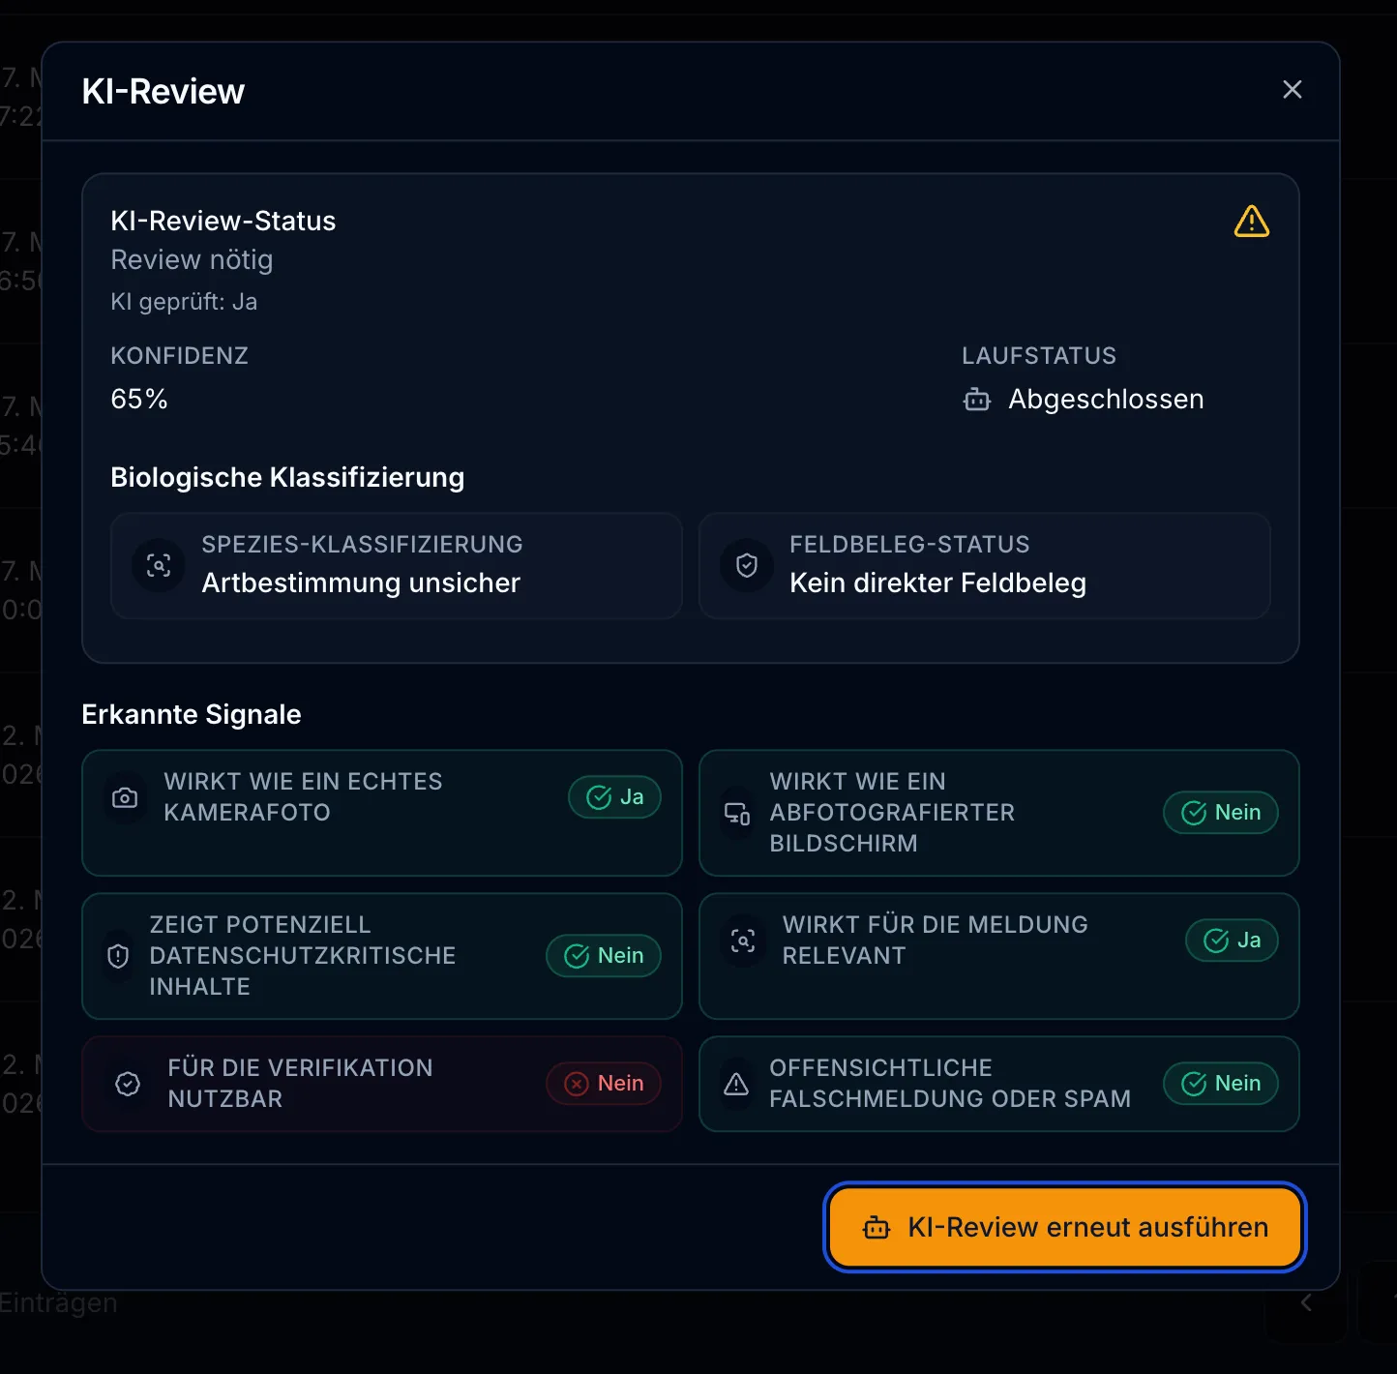This screenshot has height=1374, width=1397.
Task: Click the scan icon in Spezies-Klassifizierung card
Action: pos(159,565)
